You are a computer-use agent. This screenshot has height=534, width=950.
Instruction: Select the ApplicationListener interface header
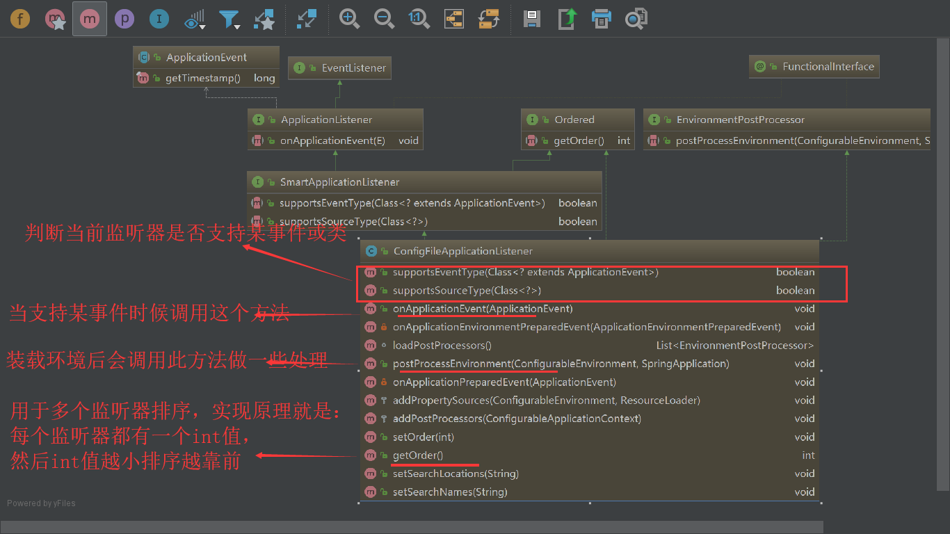(335, 120)
